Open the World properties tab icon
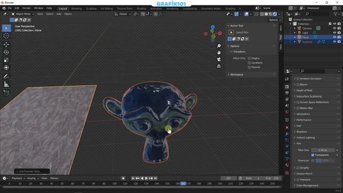Viewport: 343px width, 193px height. coord(287,112)
